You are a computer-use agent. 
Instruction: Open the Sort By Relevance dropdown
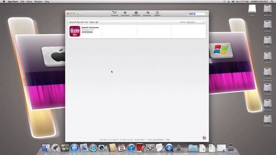click(195, 22)
